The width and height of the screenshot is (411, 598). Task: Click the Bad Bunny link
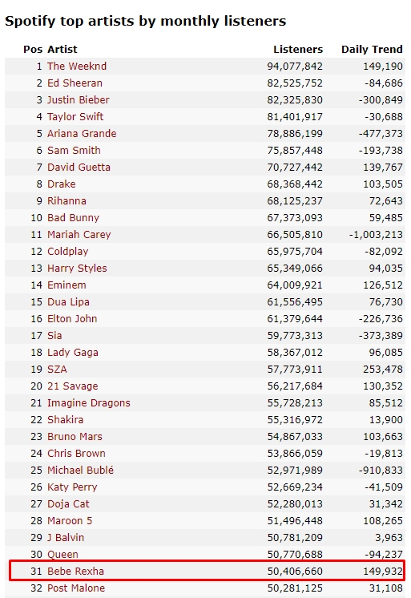(73, 218)
